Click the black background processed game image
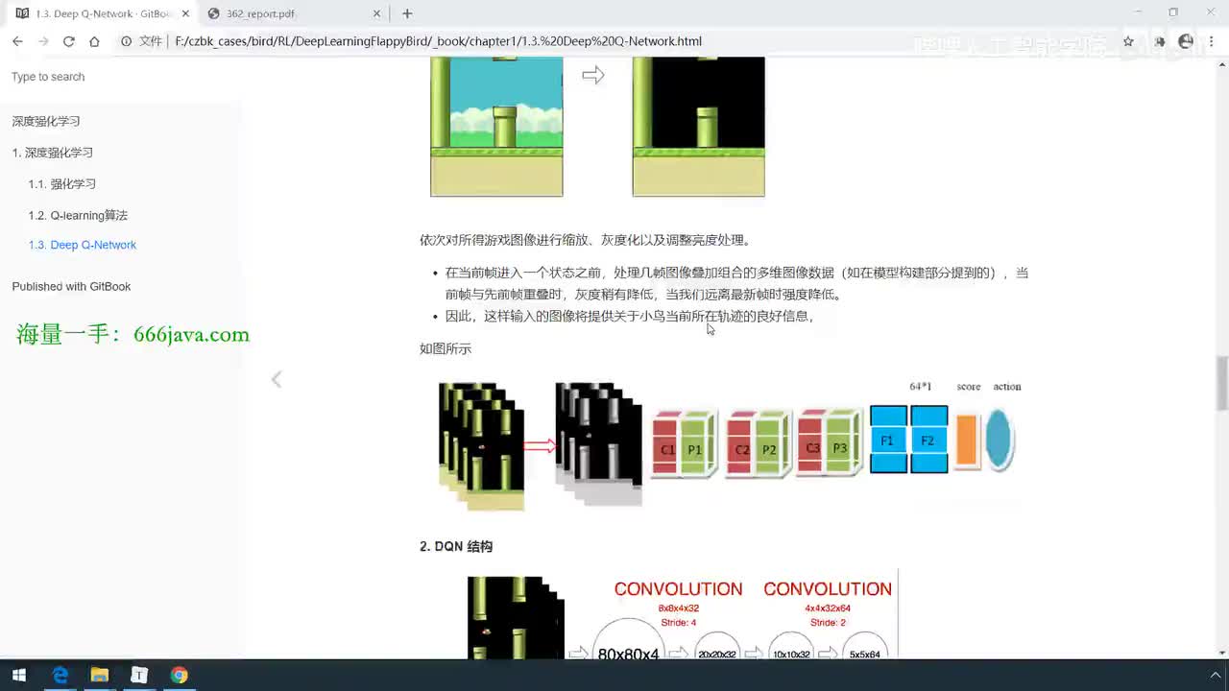Viewport: 1229px width, 691px height. point(698,127)
